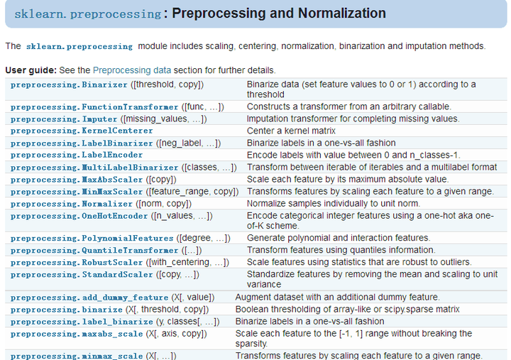View preprocessing.LabelBinarizer class page

click(82, 143)
